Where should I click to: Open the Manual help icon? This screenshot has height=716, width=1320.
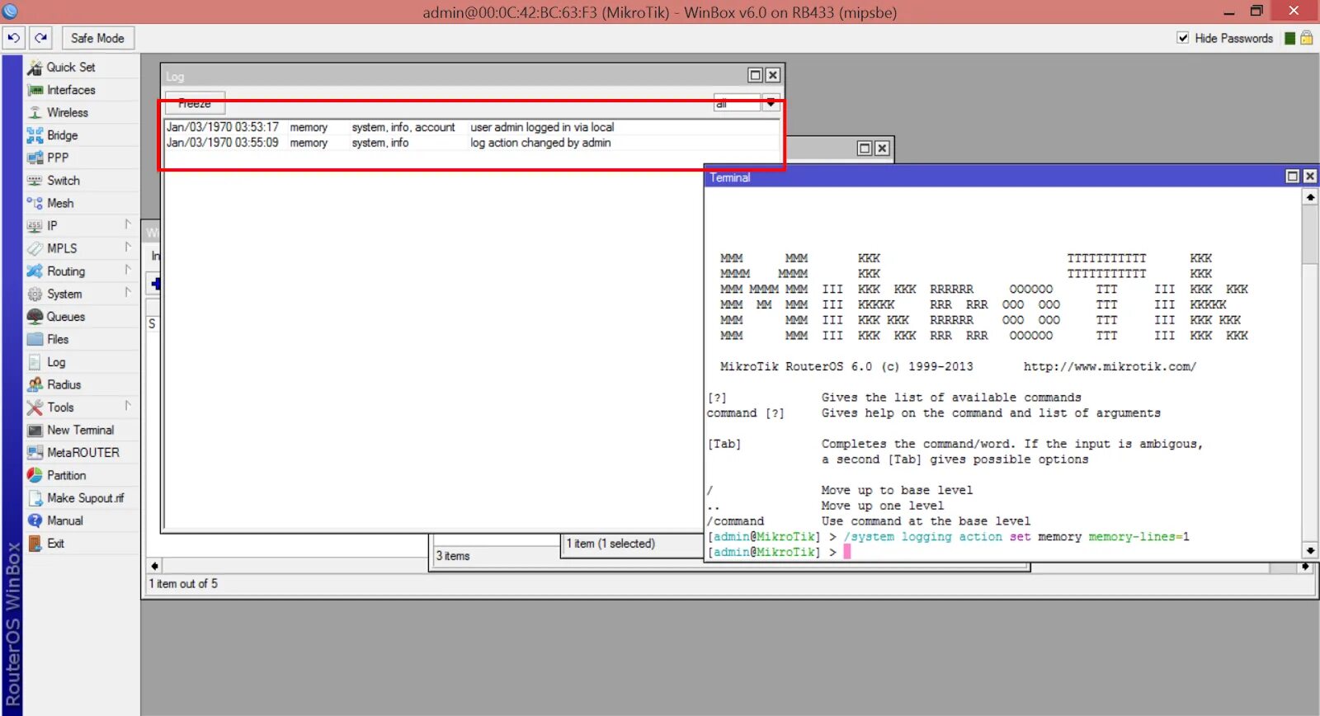(35, 521)
